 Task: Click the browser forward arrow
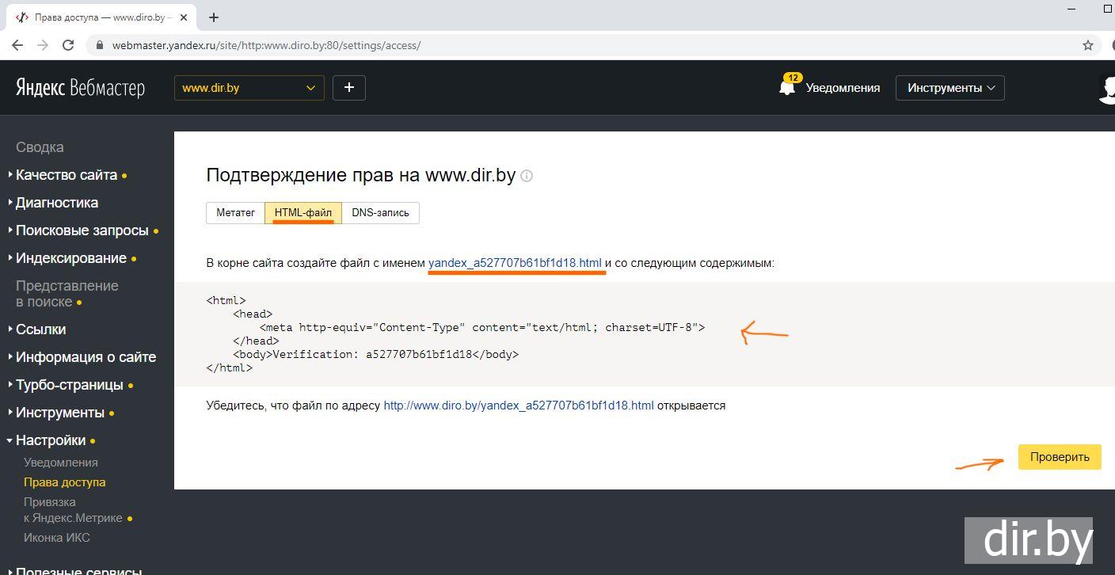43,45
